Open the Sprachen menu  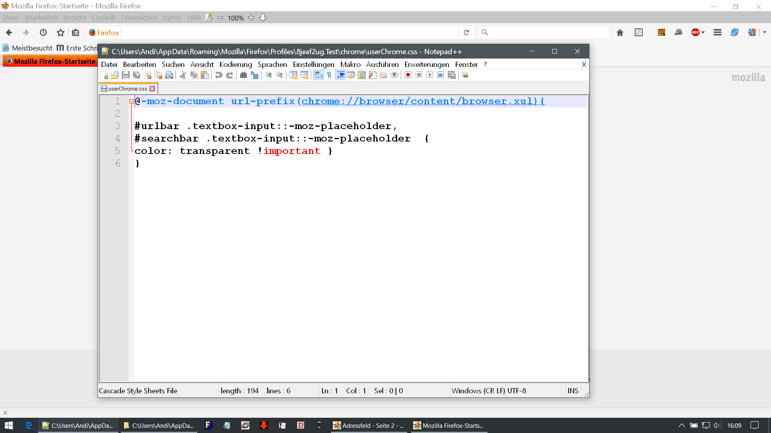click(272, 65)
